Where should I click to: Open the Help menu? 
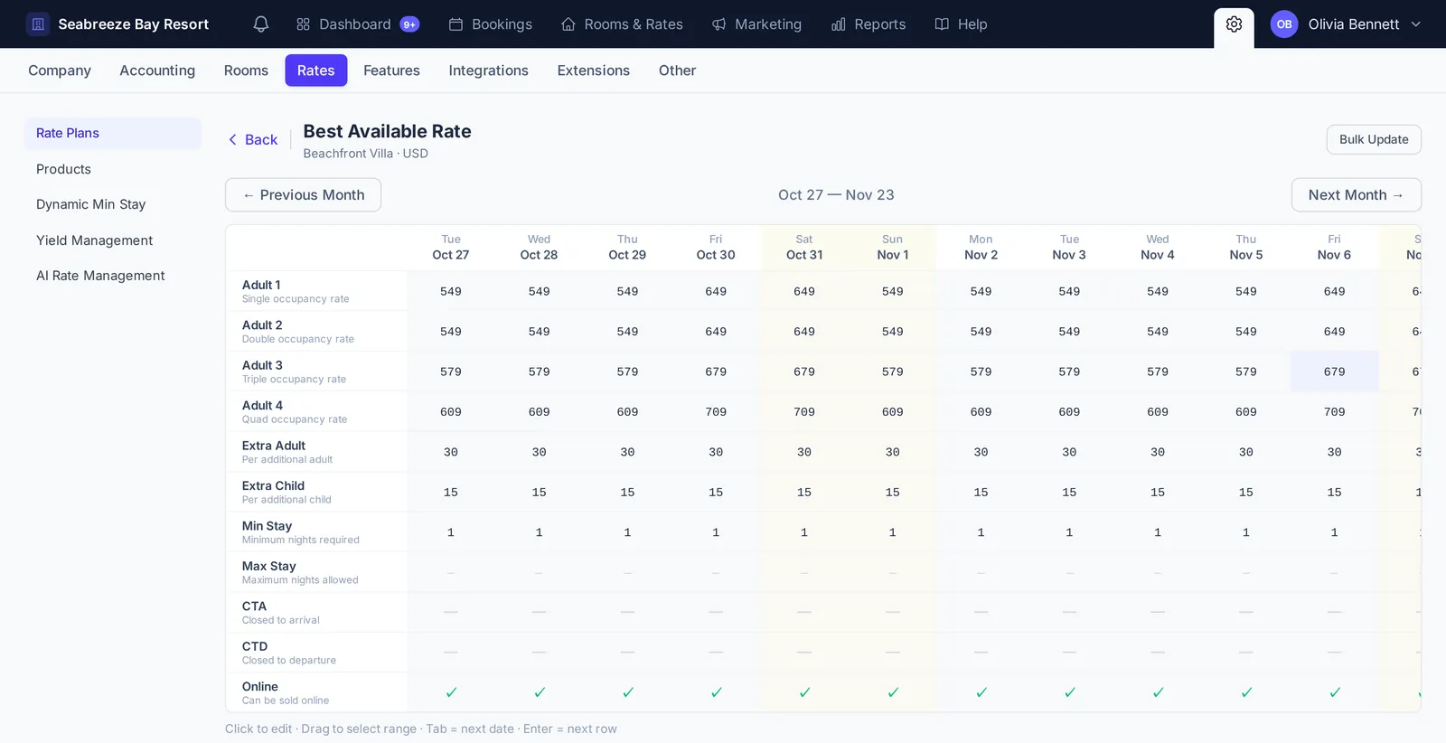point(961,24)
